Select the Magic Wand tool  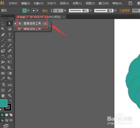[3, 29]
